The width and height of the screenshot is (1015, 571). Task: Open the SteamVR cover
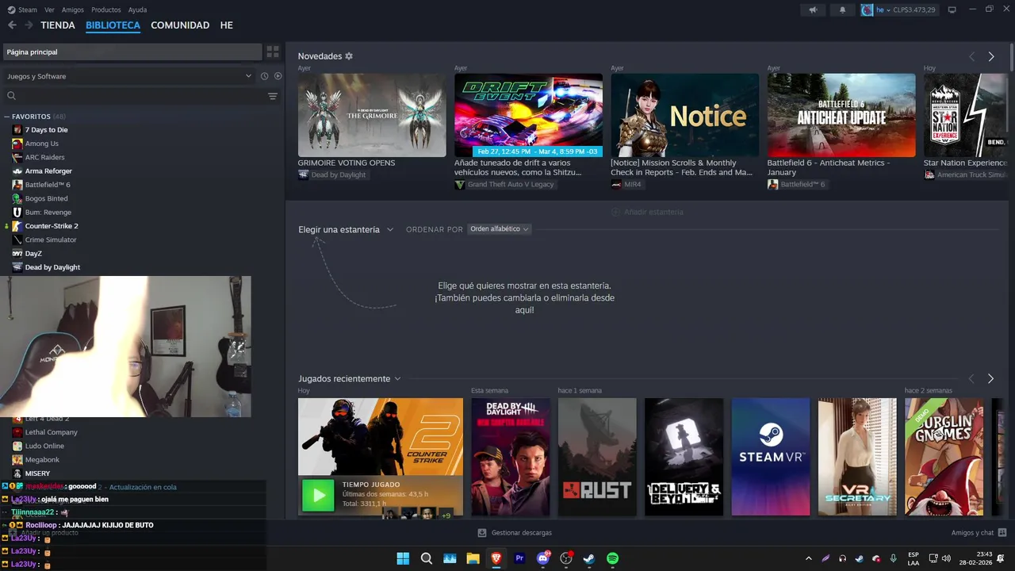pyautogui.click(x=771, y=457)
